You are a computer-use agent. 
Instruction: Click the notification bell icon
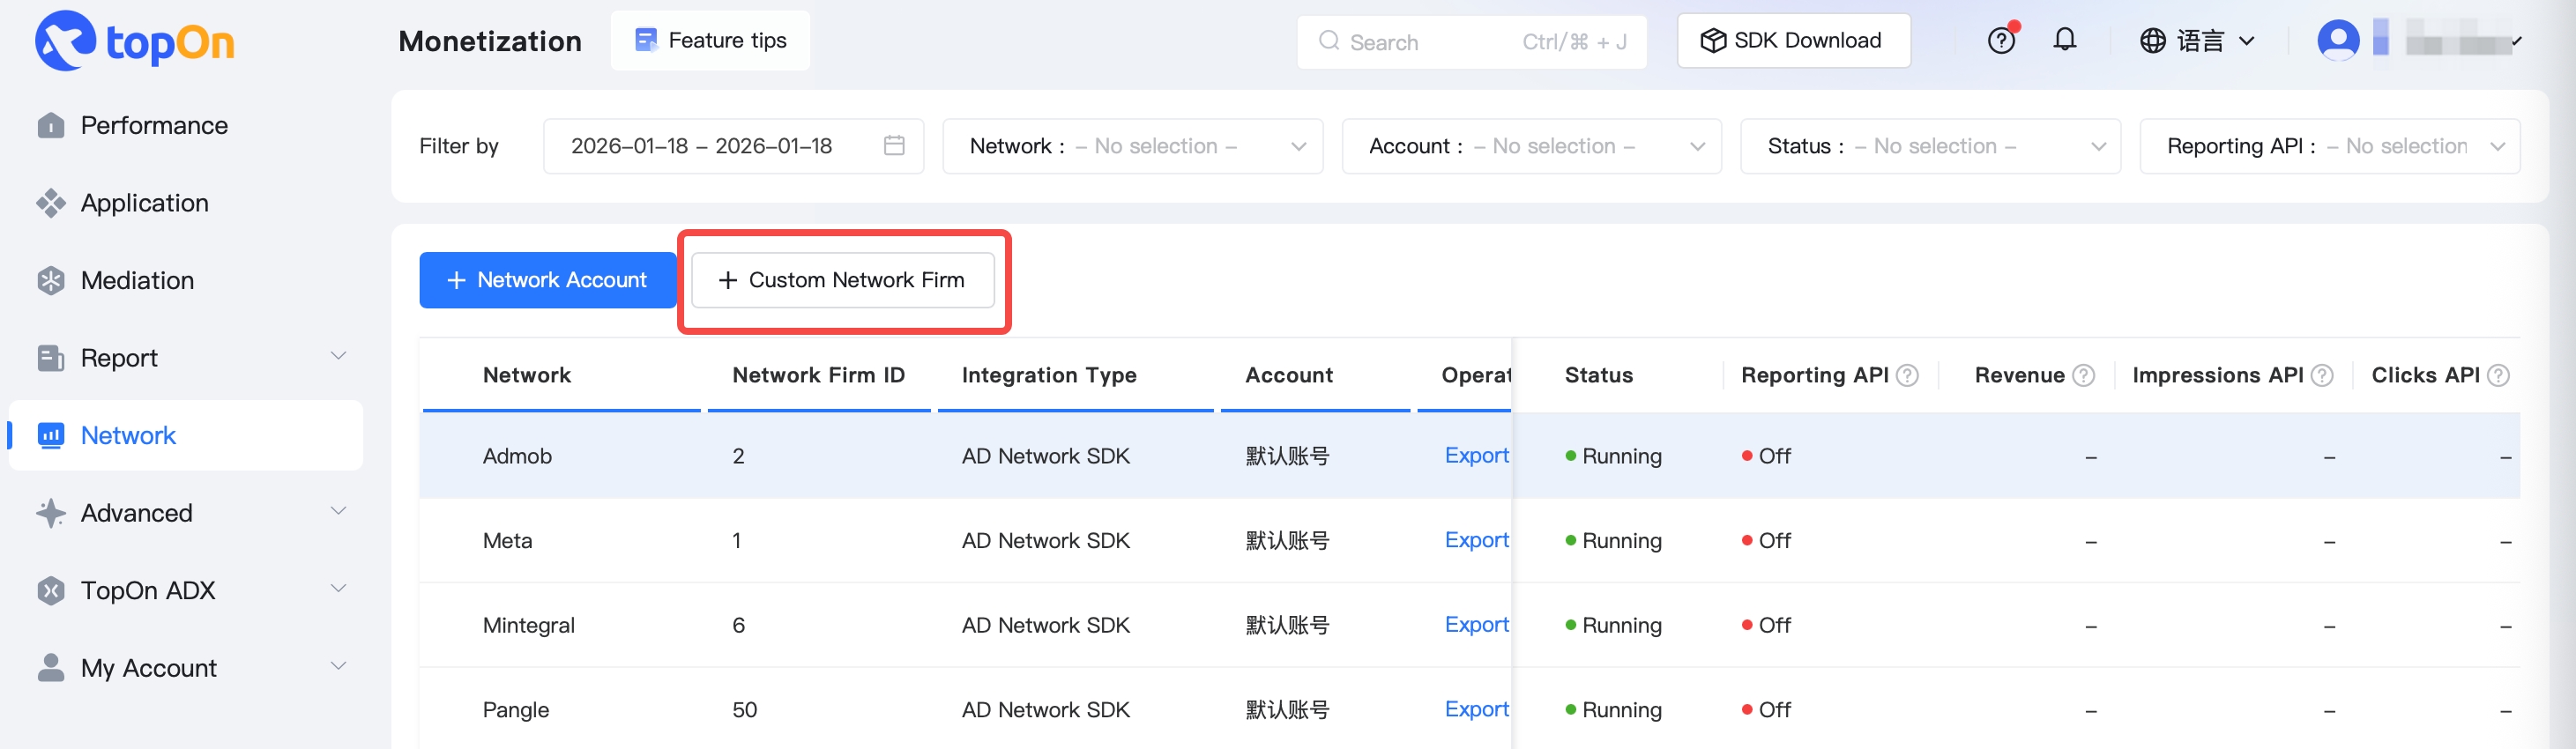[x=2065, y=40]
